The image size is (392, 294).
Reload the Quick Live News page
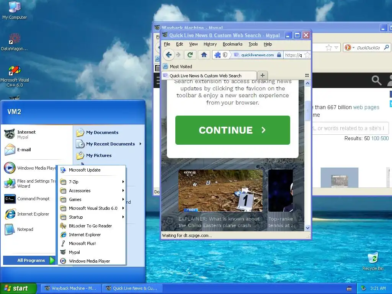[190, 55]
